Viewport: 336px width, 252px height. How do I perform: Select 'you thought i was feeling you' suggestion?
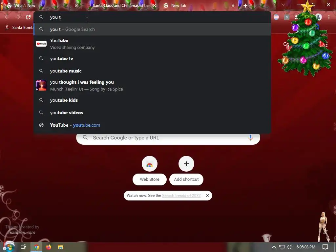coord(152,86)
